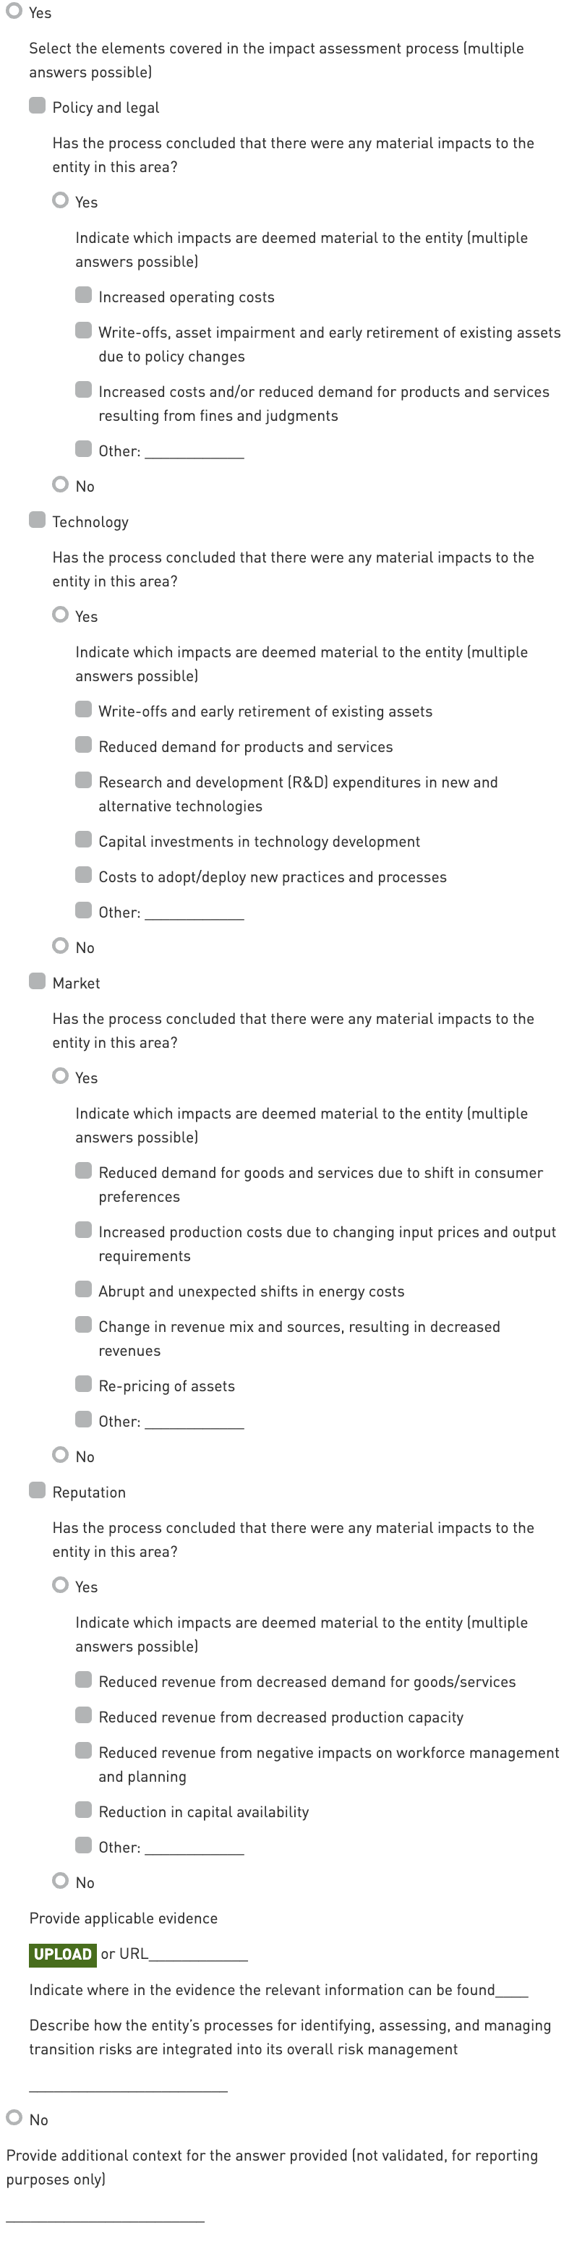Viewport: 577px width, 2246px height.
Task: Select No under Technology section
Action: click(60, 946)
